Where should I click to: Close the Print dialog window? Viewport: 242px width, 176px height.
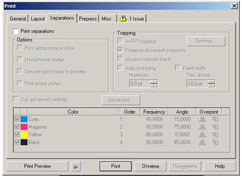coord(234,6)
